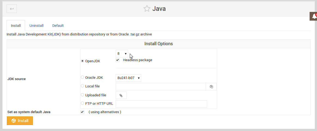Select the OpenJDK radio button
The width and height of the screenshot is (317, 131).
[82, 61]
